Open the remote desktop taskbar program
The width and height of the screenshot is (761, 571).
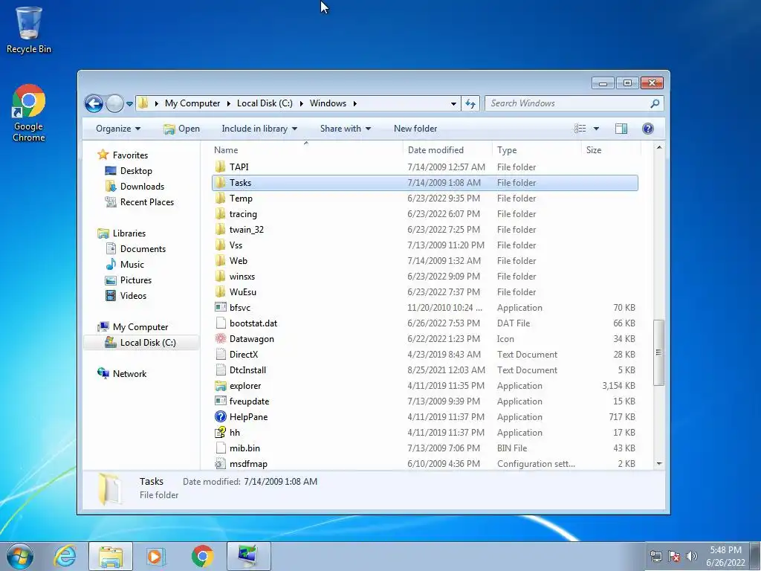coord(248,556)
